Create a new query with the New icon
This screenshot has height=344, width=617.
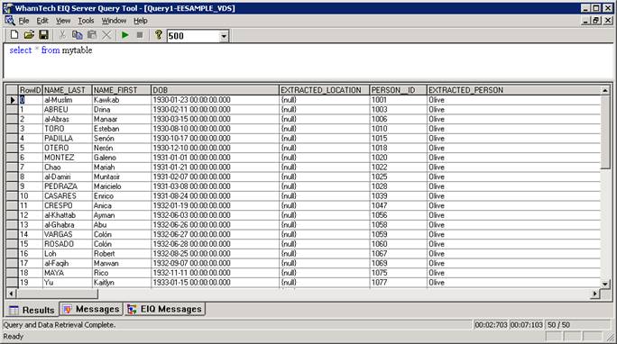[x=14, y=35]
